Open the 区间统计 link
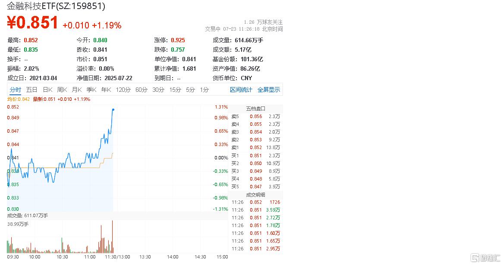The image size is (503, 265). [241, 90]
